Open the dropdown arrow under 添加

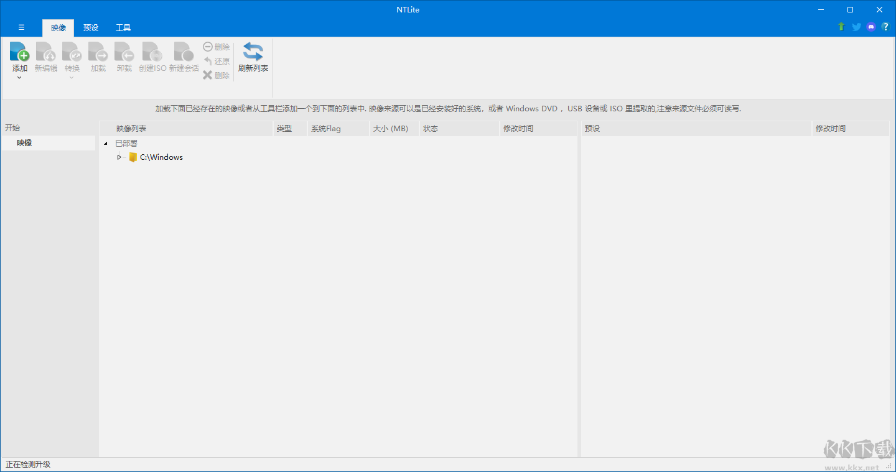coord(19,78)
